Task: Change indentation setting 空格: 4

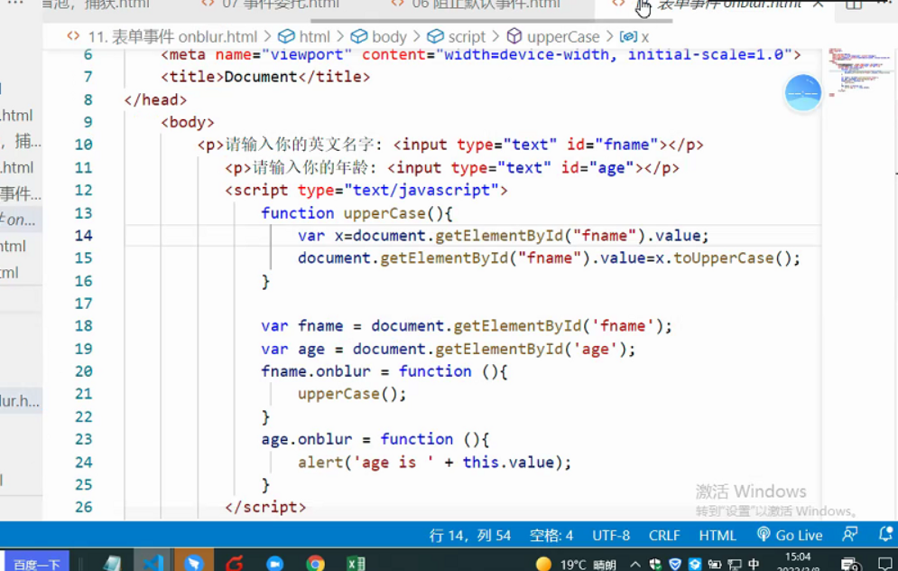Action: tap(551, 535)
